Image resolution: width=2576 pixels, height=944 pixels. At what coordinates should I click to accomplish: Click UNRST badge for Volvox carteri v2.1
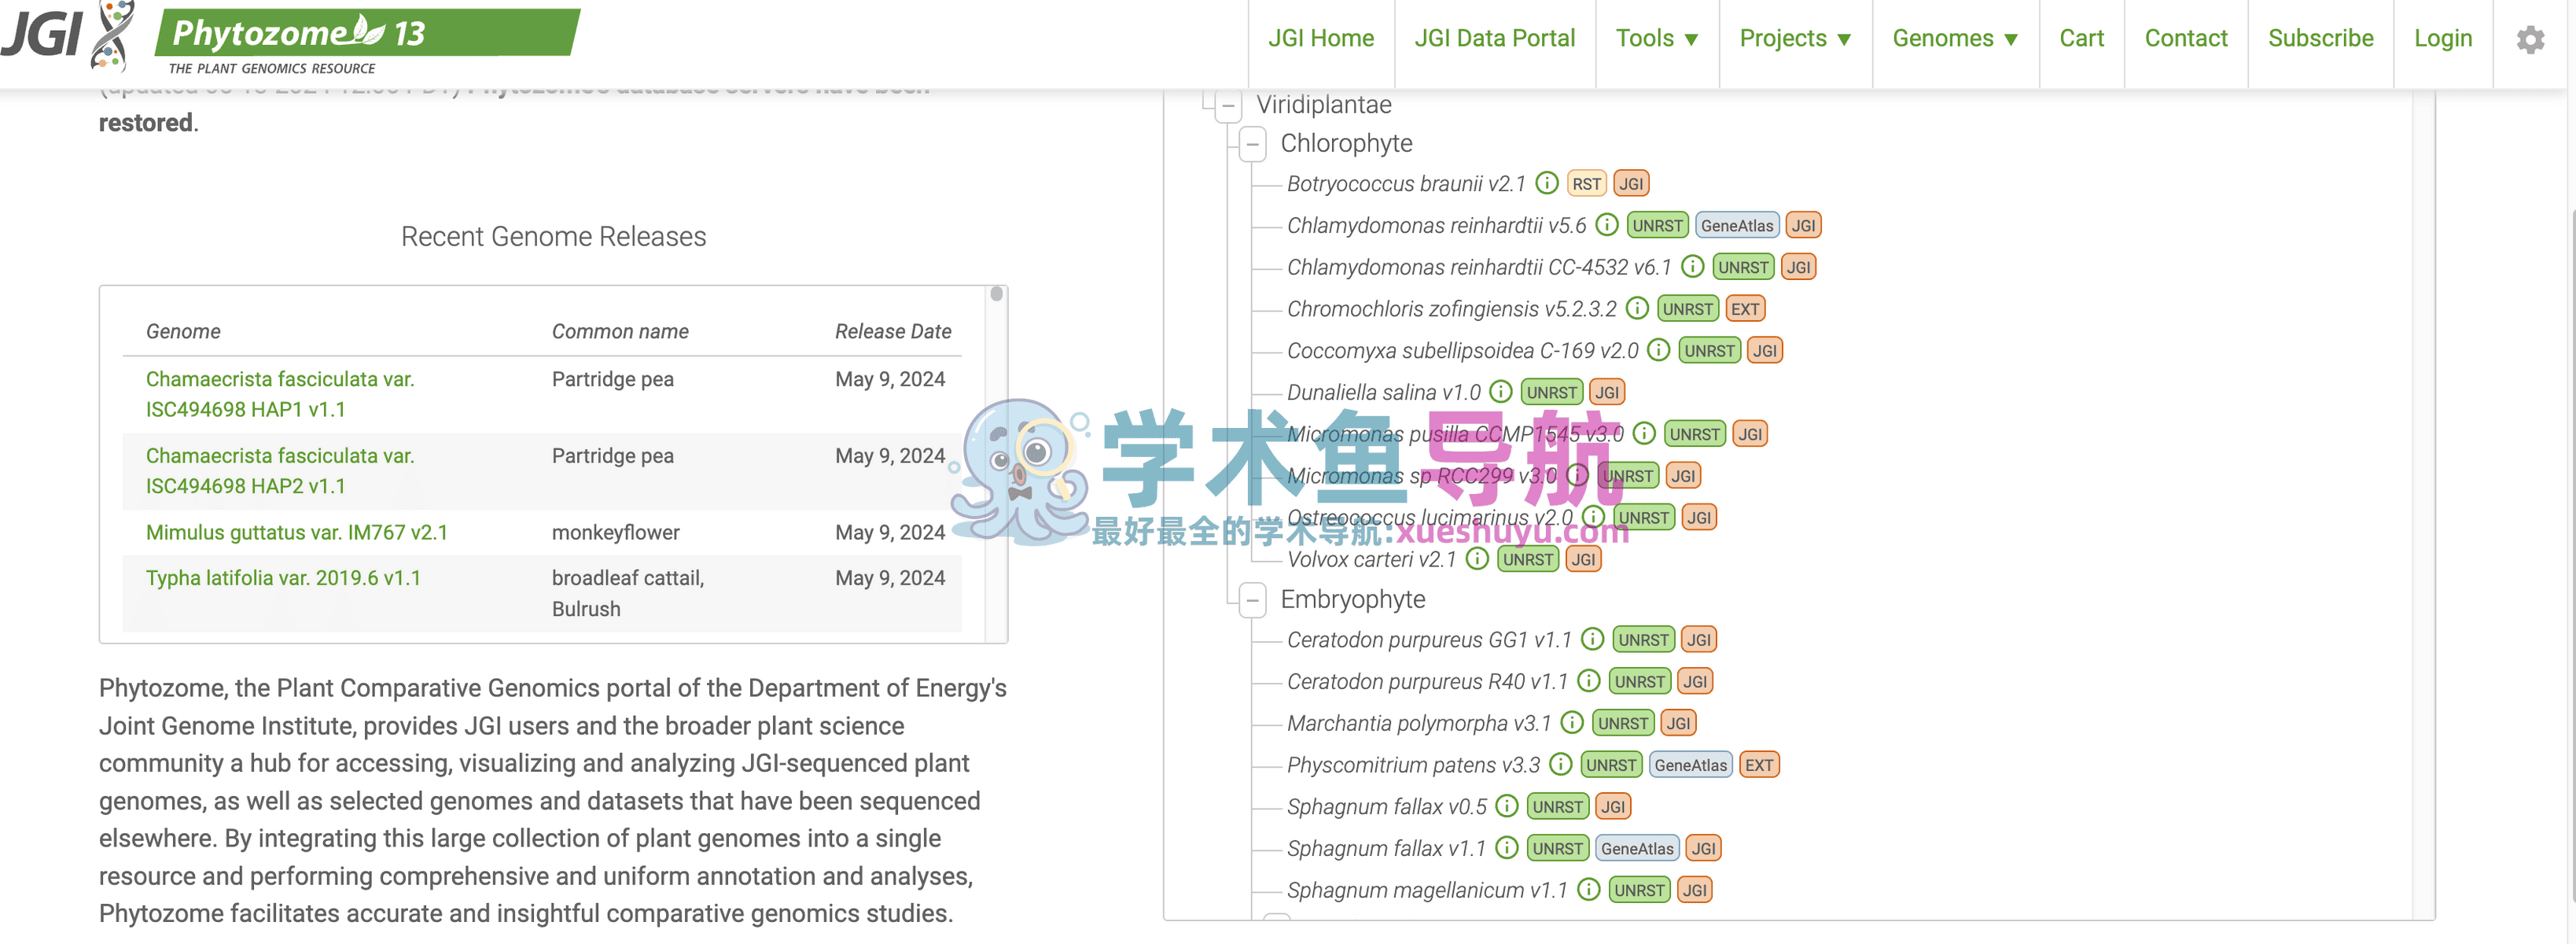(x=1527, y=560)
